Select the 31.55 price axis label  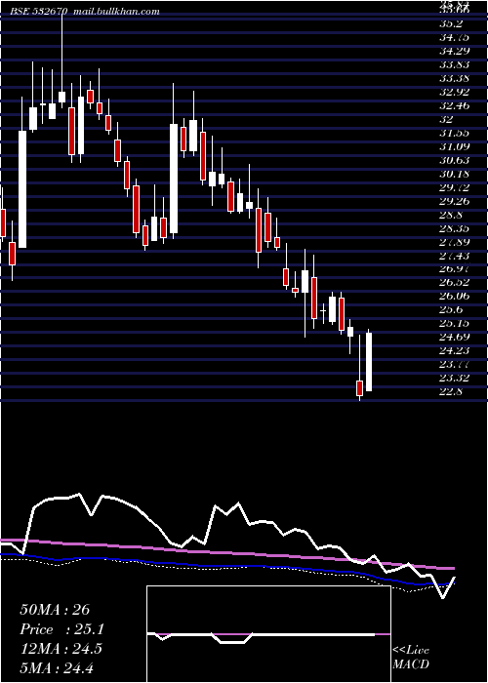454,133
